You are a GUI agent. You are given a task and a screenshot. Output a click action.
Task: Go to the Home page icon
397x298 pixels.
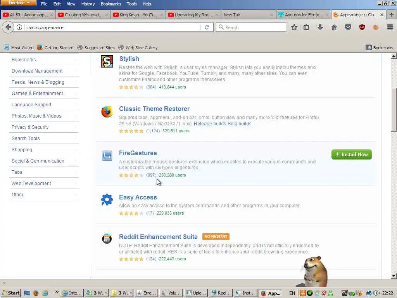click(x=334, y=28)
